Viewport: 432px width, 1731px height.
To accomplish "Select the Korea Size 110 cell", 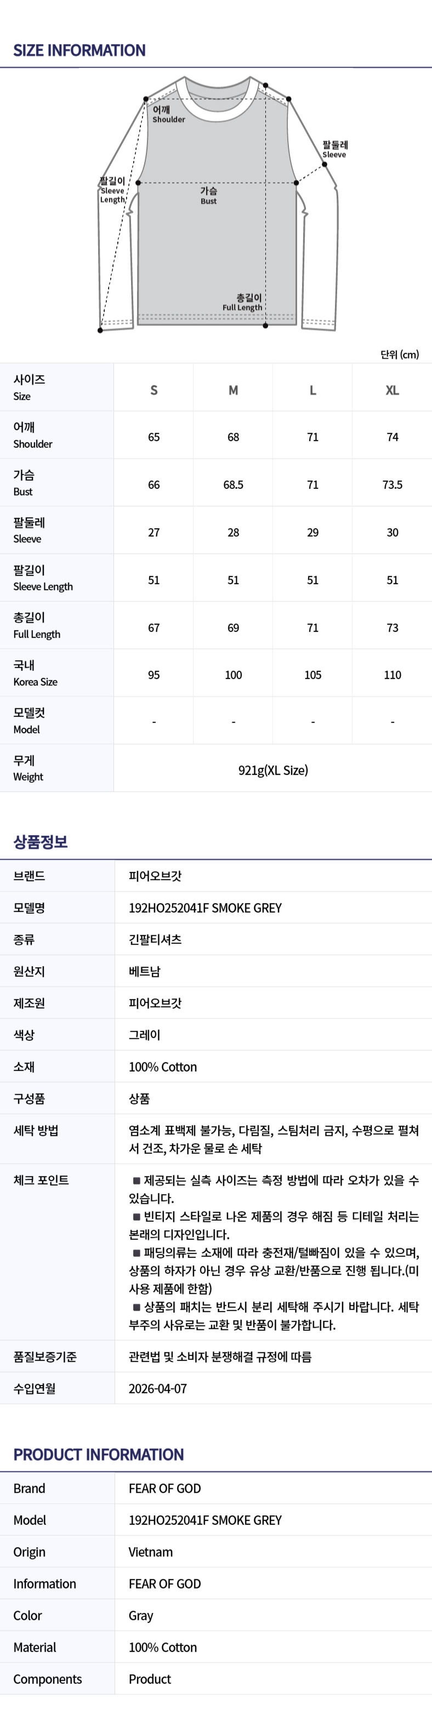I will (393, 675).
